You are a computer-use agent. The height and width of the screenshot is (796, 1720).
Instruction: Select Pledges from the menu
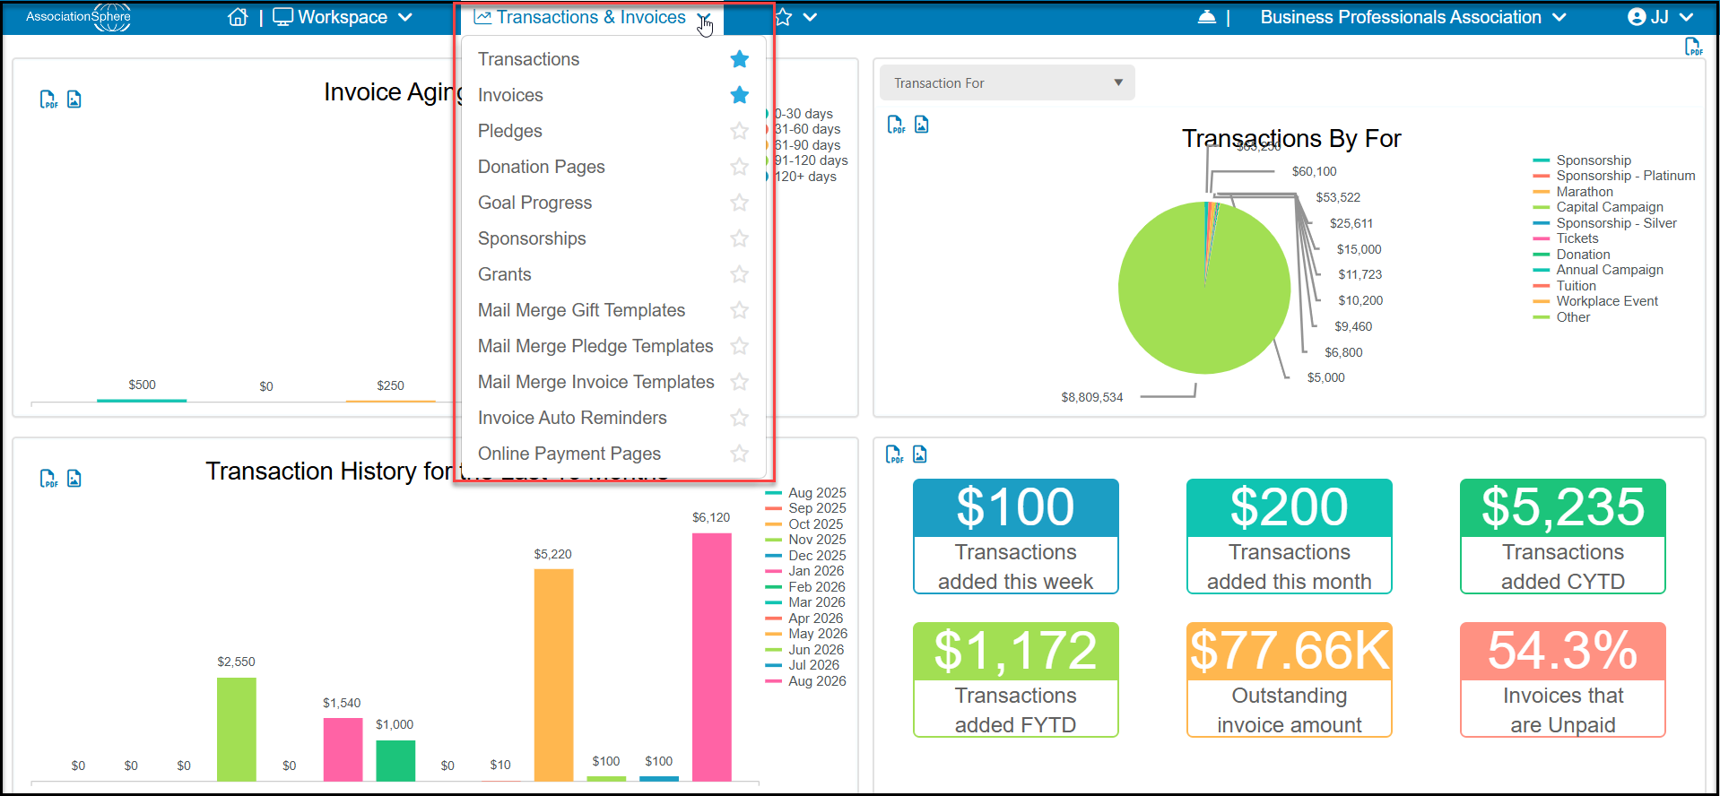(x=509, y=131)
